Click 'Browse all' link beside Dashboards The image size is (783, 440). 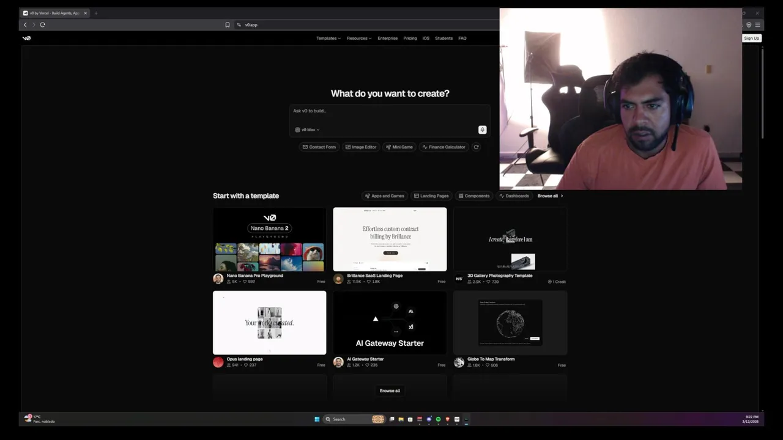click(x=550, y=196)
